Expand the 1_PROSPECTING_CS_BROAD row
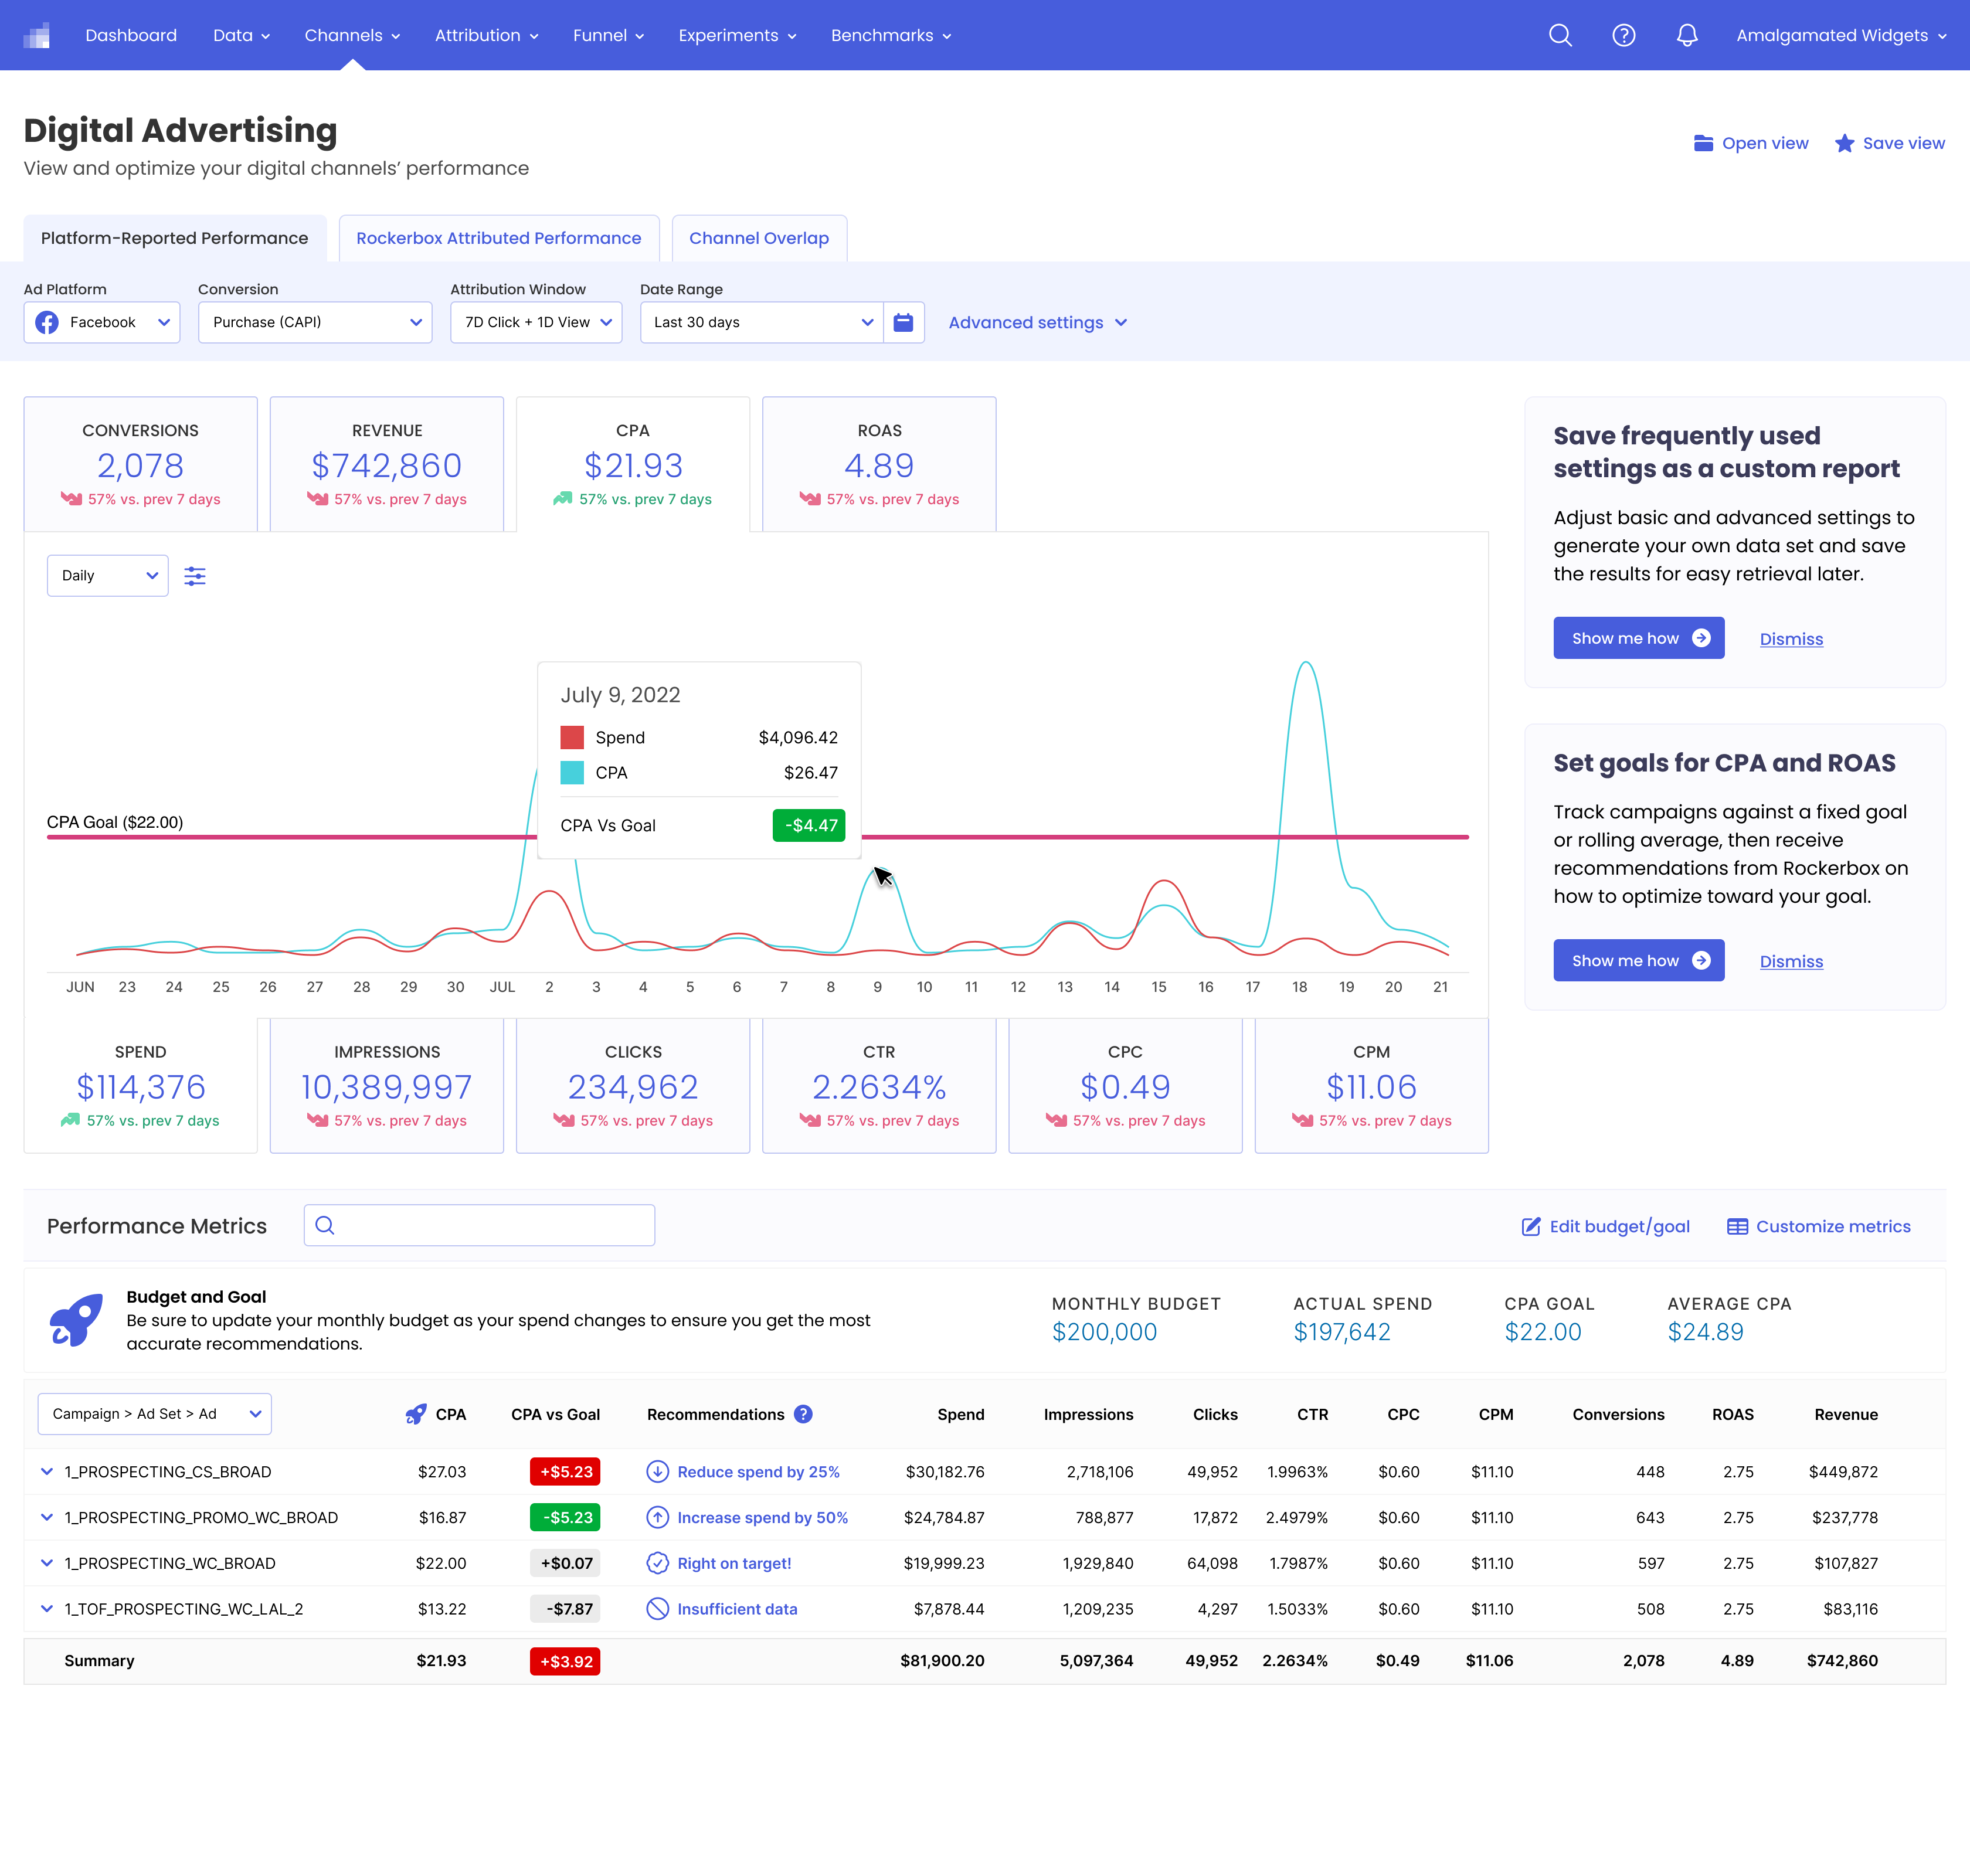Image resolution: width=1970 pixels, height=1876 pixels. [x=46, y=1471]
